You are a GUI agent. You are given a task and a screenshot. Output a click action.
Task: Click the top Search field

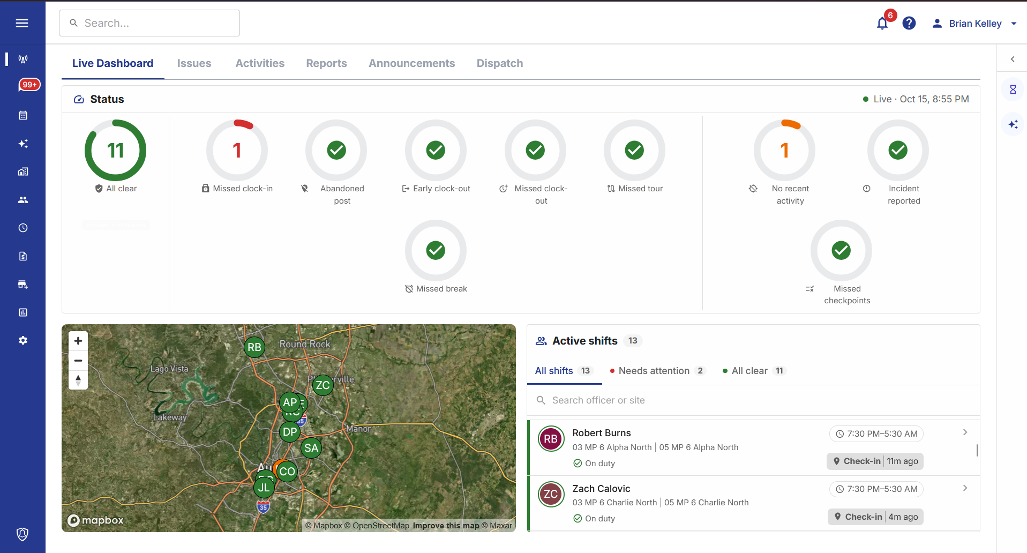[x=149, y=23]
